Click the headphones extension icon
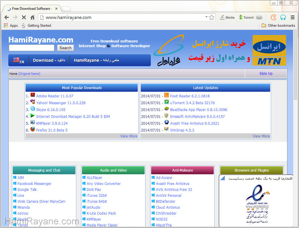The height and width of the screenshot is (228, 299). click(x=283, y=17)
